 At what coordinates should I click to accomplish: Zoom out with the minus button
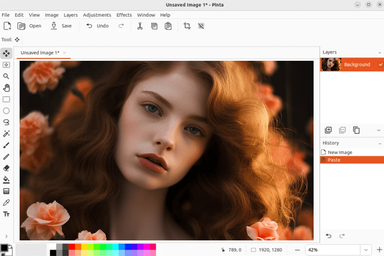click(x=297, y=250)
